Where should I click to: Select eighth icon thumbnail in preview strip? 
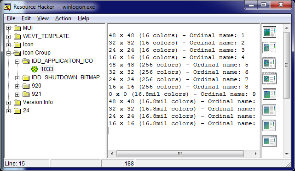269,141
